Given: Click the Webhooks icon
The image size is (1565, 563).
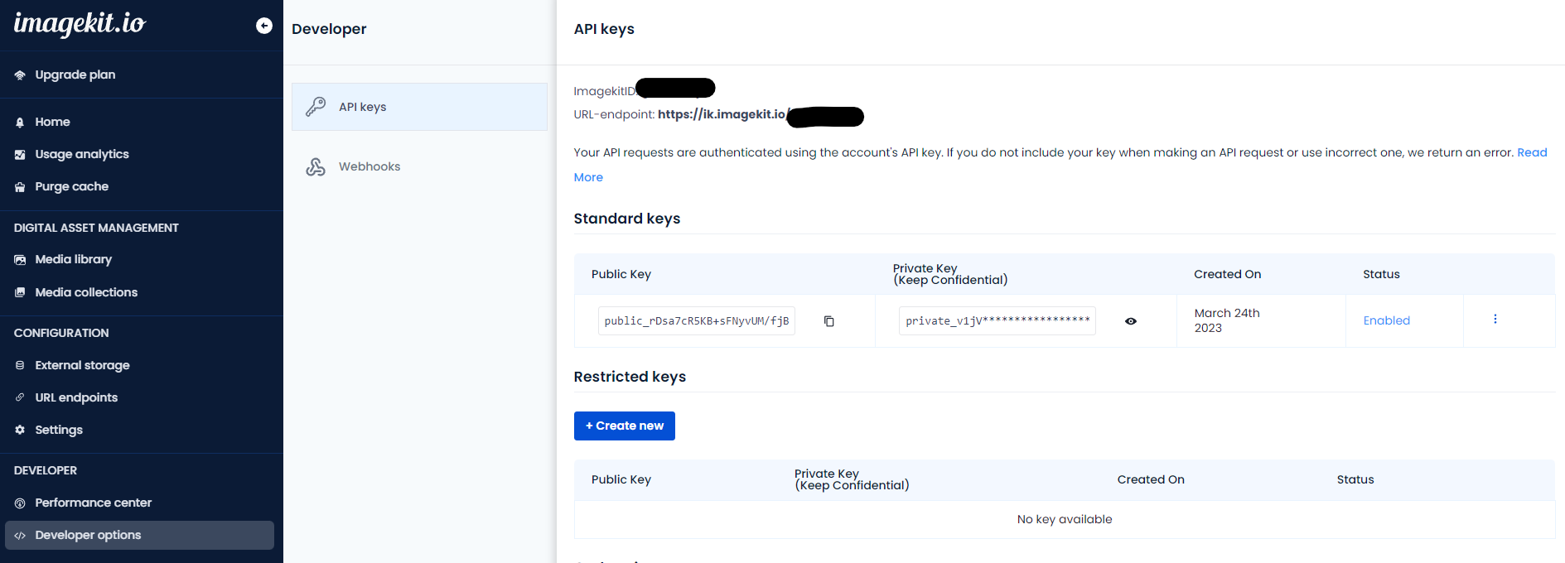Looking at the screenshot, I should [316, 166].
